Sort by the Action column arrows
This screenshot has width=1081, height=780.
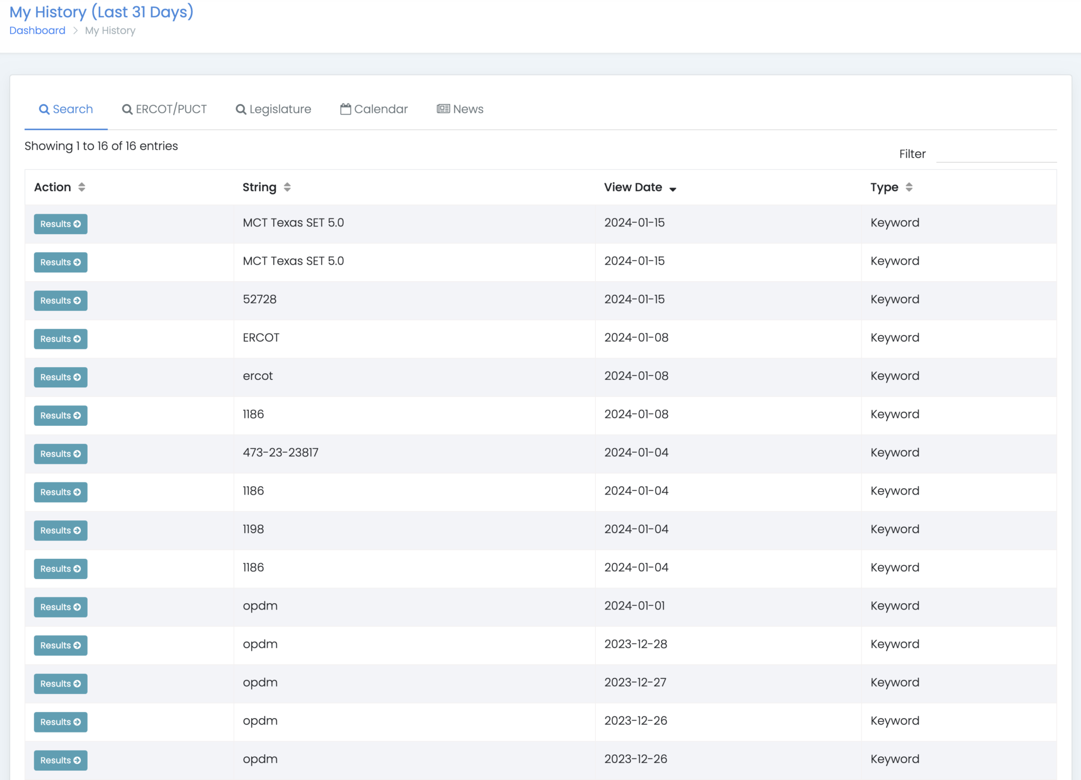point(82,187)
